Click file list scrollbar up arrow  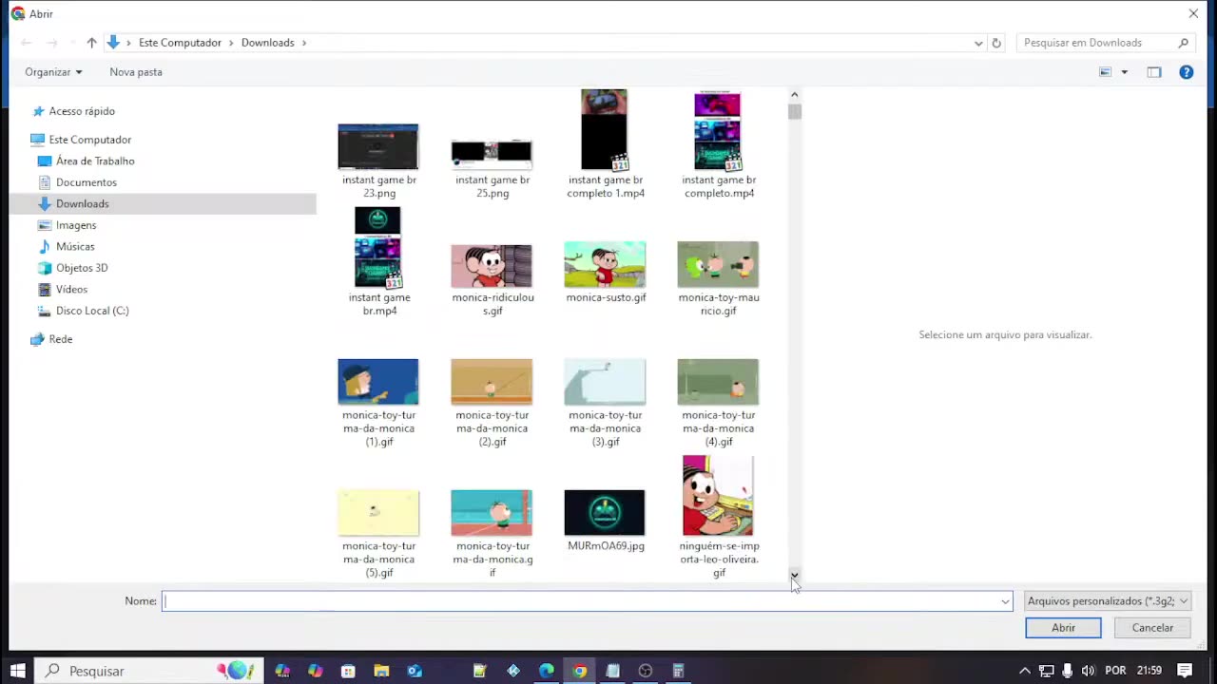coord(795,94)
